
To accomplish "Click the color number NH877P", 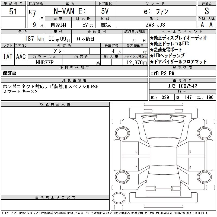I will coord(45,62).
